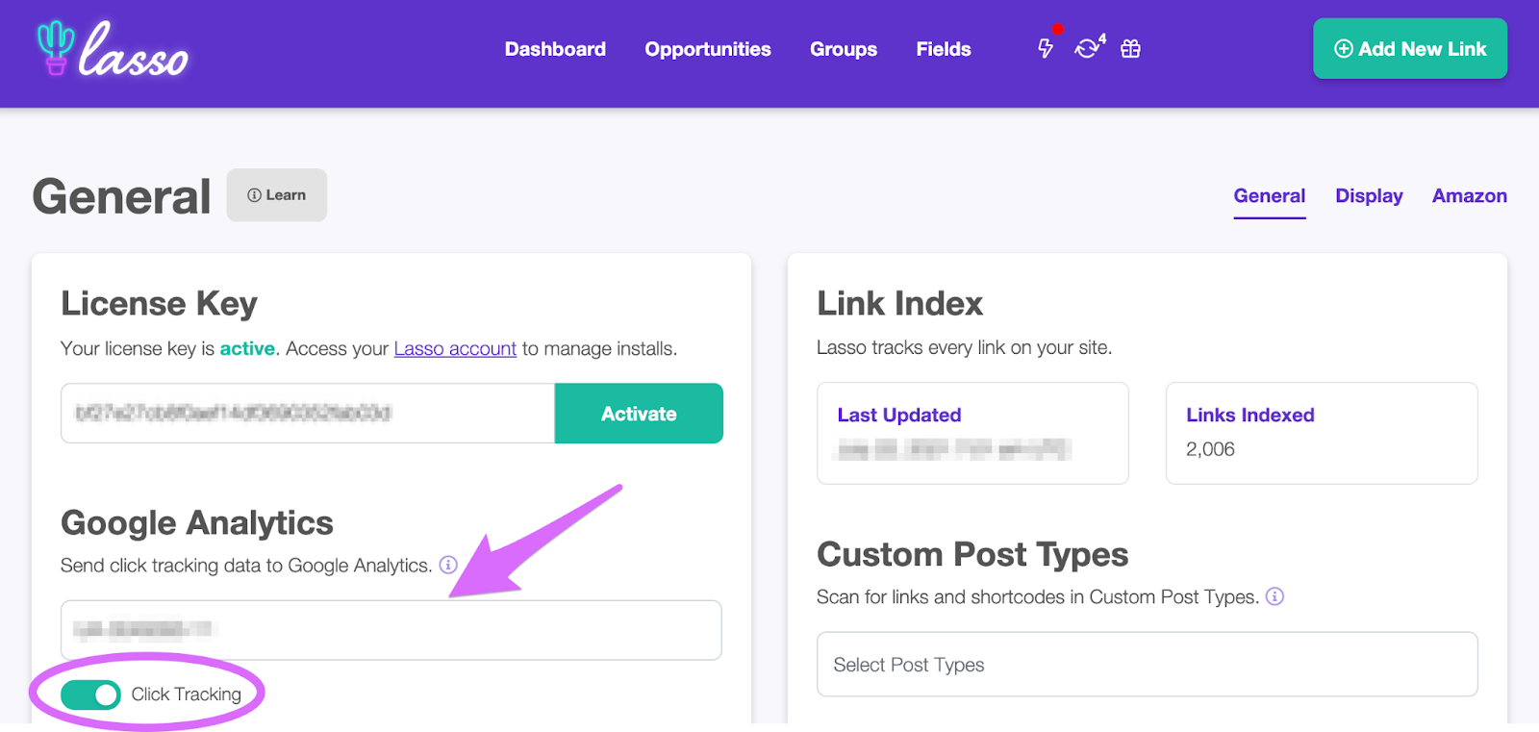1539x732 pixels.
Task: Click the Google Analytics tracking ID field
Action: 391,630
